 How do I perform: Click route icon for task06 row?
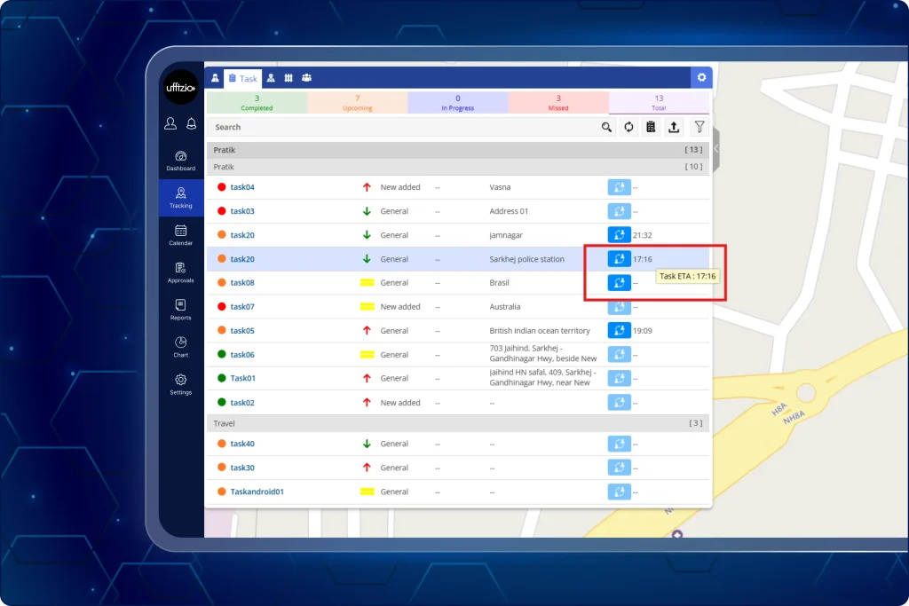[619, 354]
